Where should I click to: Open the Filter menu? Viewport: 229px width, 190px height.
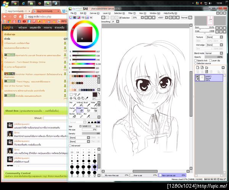(x=132, y=13)
